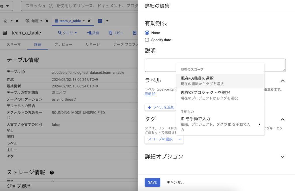This screenshot has width=295, height=191.
Task: Select the None expiration radio button
Action: [x=147, y=33]
